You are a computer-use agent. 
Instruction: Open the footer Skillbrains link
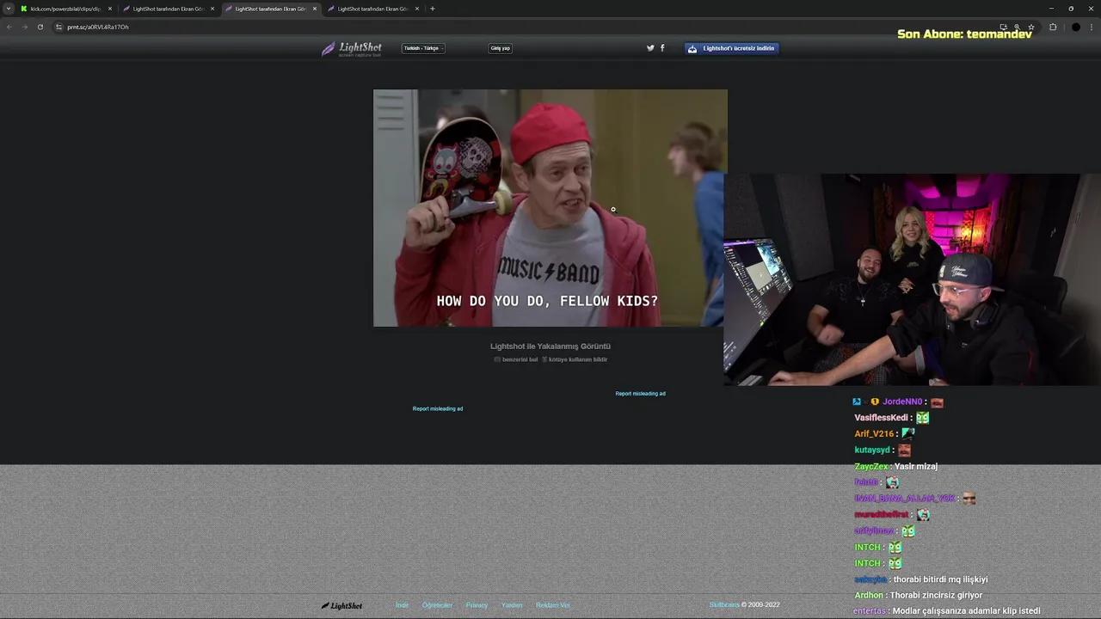[x=724, y=605]
